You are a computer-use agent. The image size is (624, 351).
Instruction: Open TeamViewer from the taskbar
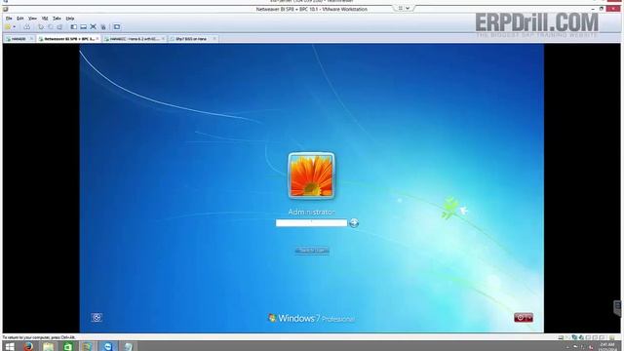pyautogui.click(x=107, y=346)
